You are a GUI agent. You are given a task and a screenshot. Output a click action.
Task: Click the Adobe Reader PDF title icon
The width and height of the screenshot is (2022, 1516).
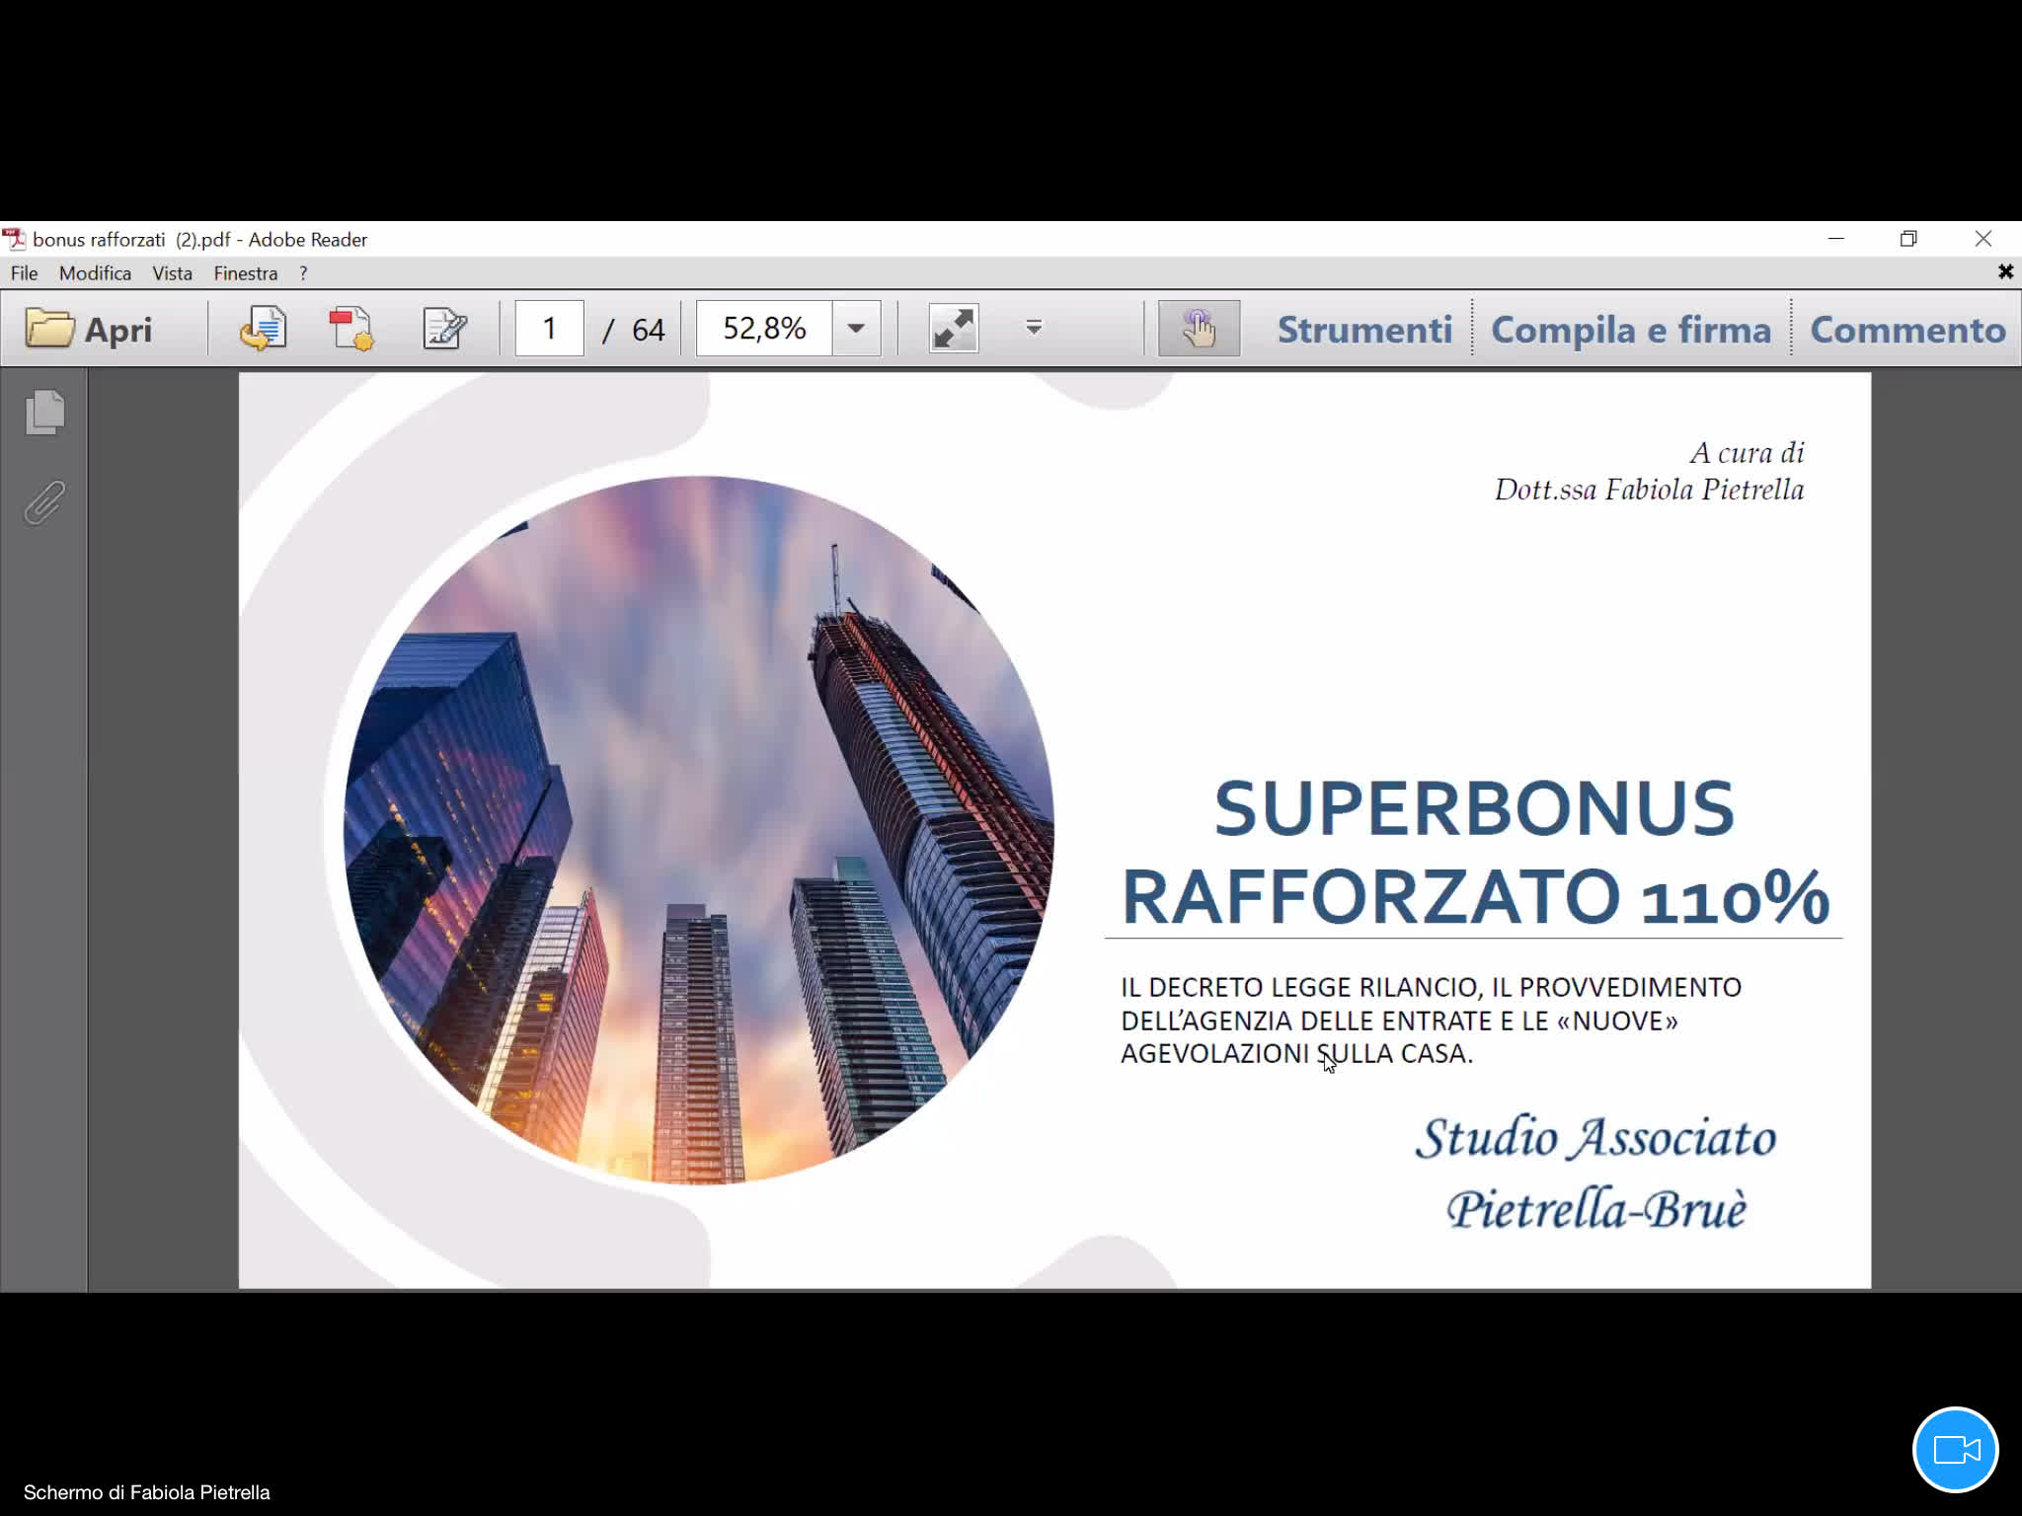click(x=14, y=239)
